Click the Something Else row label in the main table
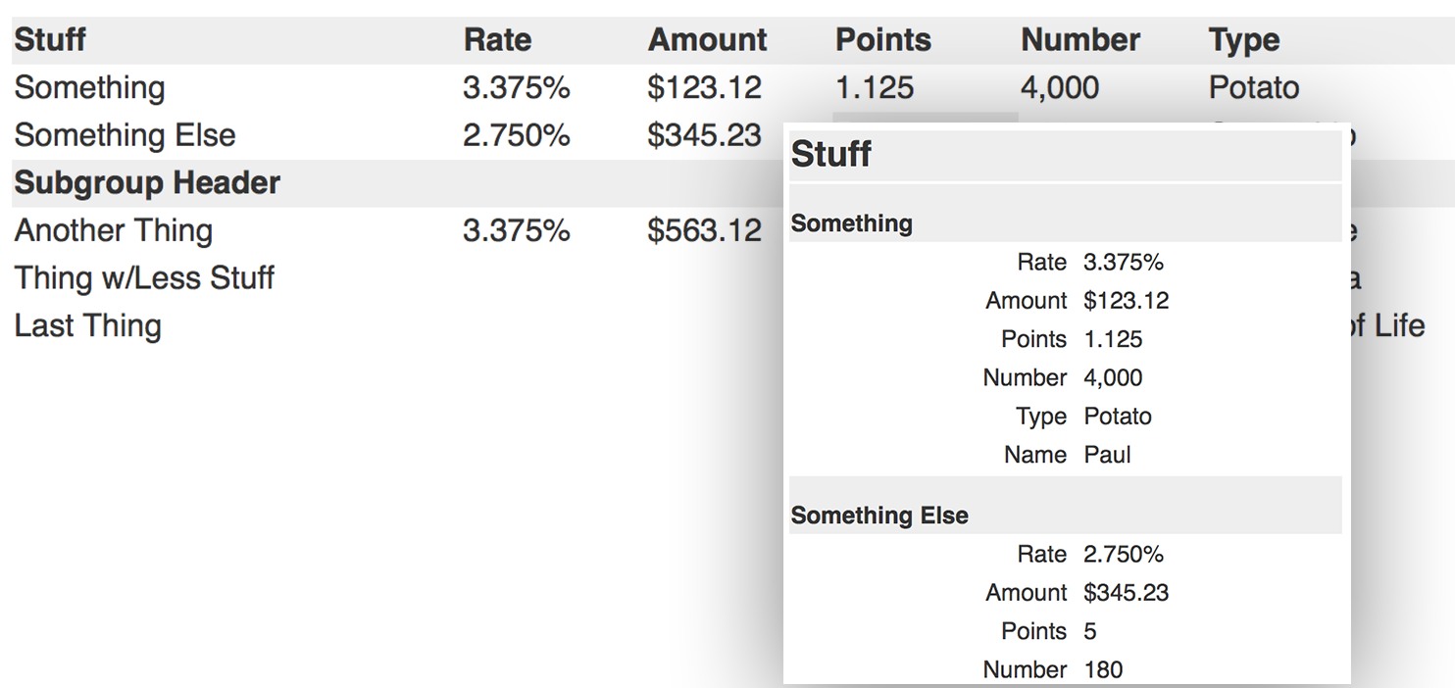The width and height of the screenshot is (1455, 688). click(x=125, y=135)
